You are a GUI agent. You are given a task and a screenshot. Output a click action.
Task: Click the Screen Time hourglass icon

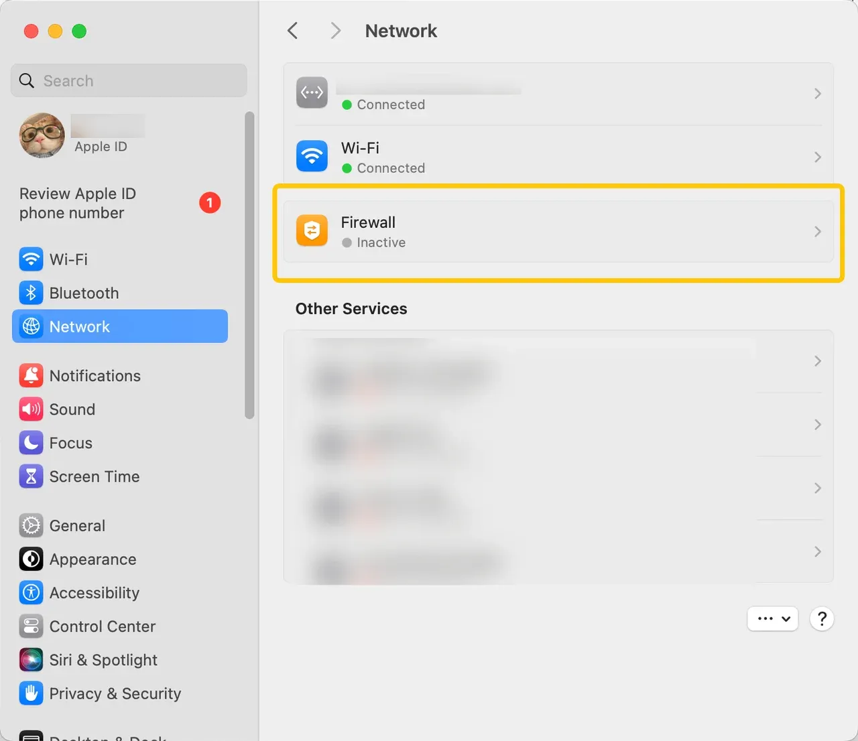coord(31,476)
